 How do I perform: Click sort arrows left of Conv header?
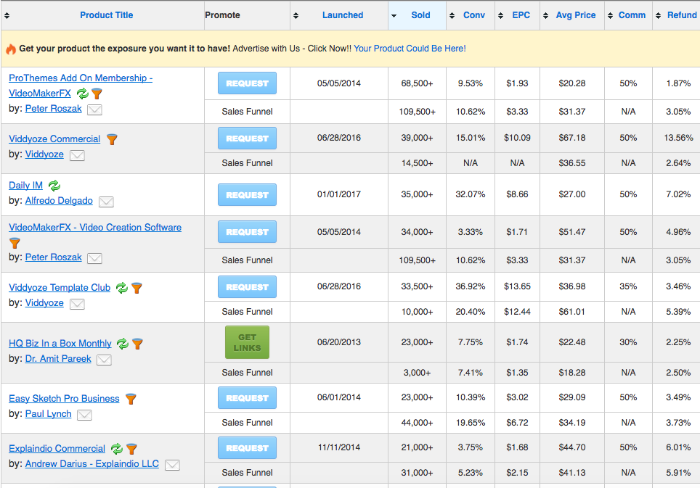coord(452,16)
